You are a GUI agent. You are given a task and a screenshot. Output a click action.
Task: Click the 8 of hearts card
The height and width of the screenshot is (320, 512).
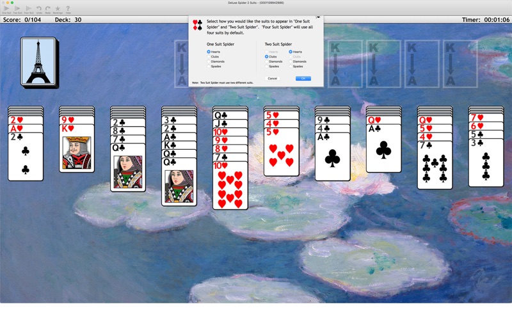230,148
